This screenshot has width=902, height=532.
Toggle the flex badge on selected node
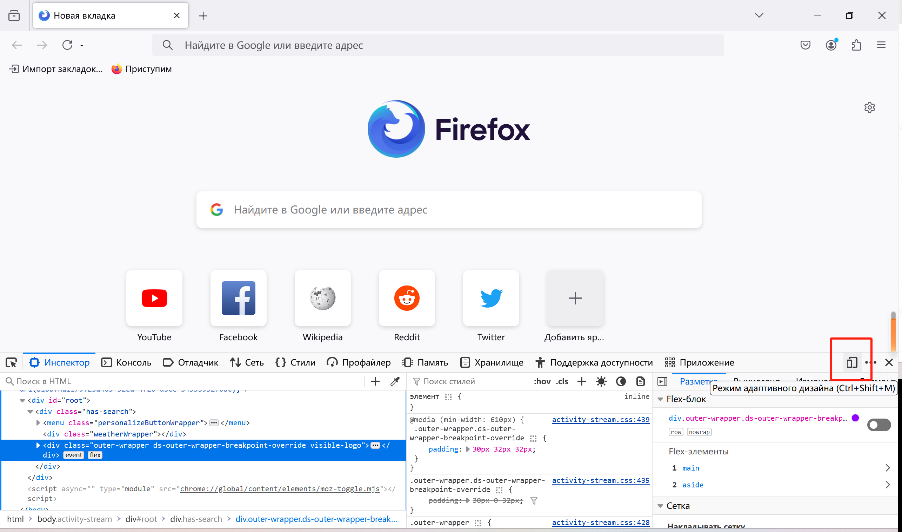click(x=95, y=455)
